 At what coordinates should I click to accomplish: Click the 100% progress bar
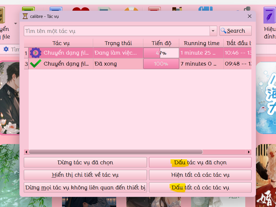click(x=161, y=64)
